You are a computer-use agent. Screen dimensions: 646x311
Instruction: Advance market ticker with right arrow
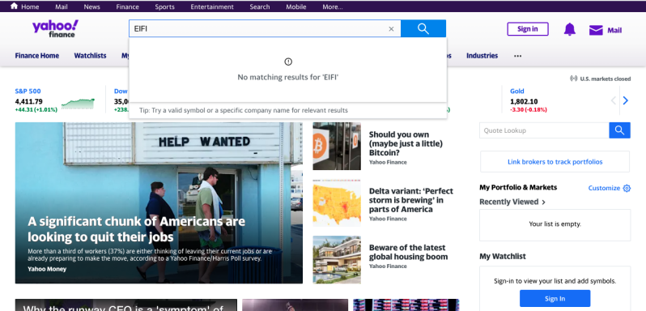(626, 100)
